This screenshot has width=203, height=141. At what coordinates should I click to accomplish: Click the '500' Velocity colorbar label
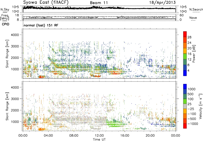point(191,94)
